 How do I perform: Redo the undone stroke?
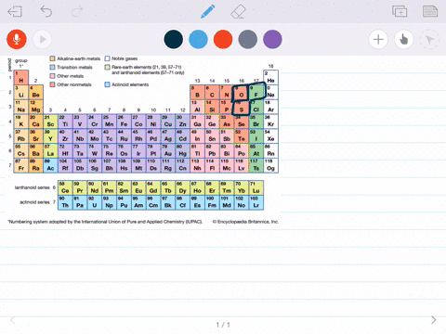77,11
